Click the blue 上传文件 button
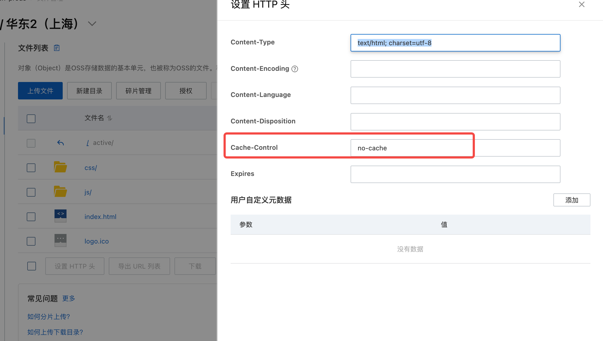This screenshot has height=341, width=603. [40, 91]
